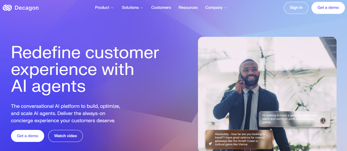
Task: Click the Decagon brand name text
Action: point(26,8)
